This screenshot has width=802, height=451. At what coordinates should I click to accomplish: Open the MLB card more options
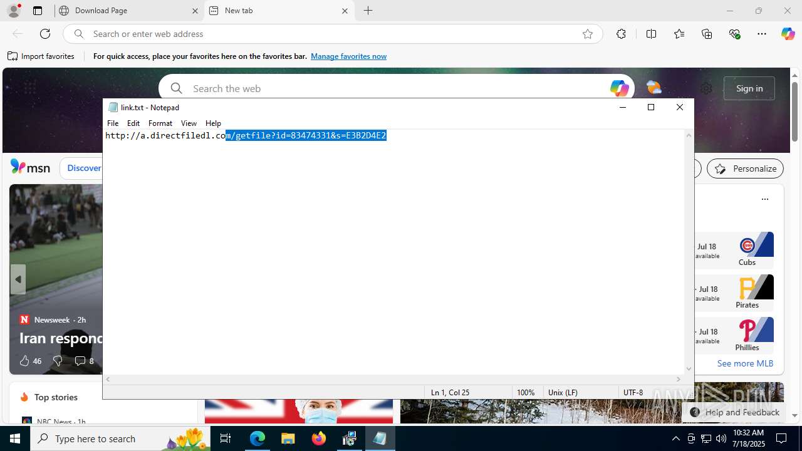(x=764, y=199)
